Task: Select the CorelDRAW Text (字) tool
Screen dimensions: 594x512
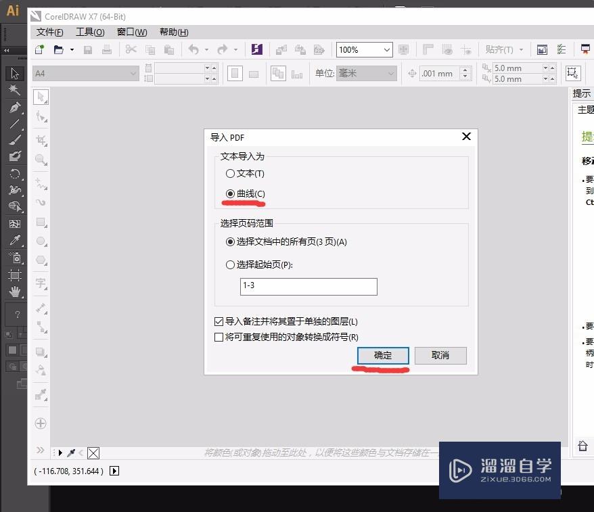Action: pos(41,283)
